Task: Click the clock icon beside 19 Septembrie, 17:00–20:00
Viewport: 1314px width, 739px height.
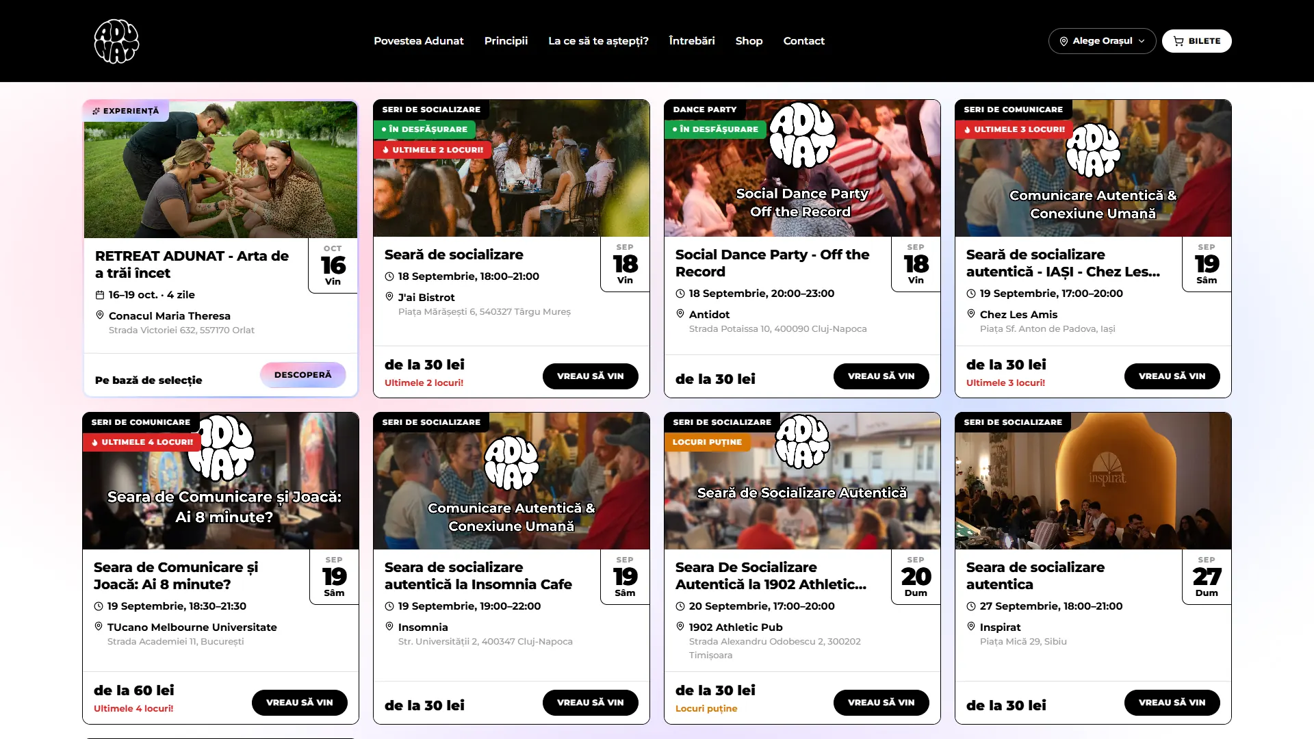Action: 971,294
